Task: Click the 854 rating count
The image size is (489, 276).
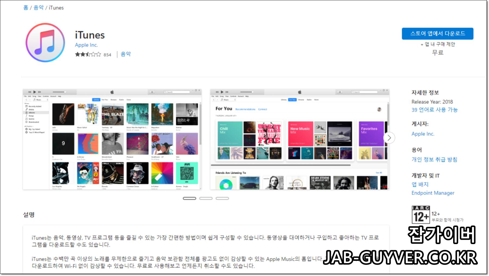Action: tap(107, 55)
